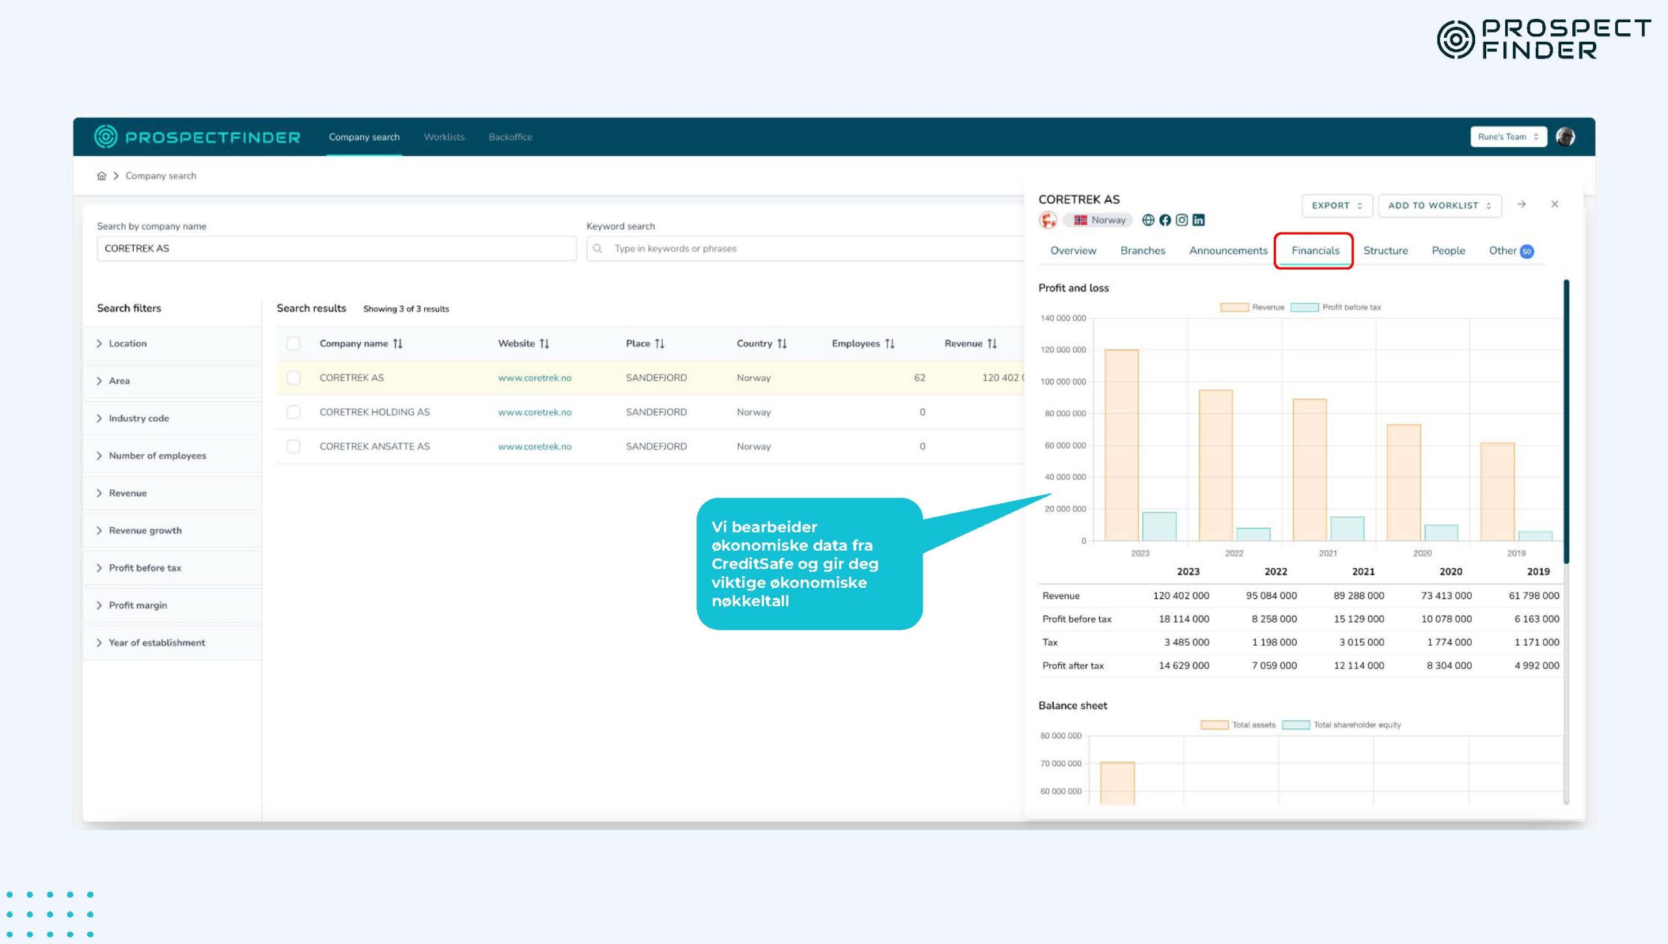
Task: Sort results by Employees column
Action: point(889,343)
